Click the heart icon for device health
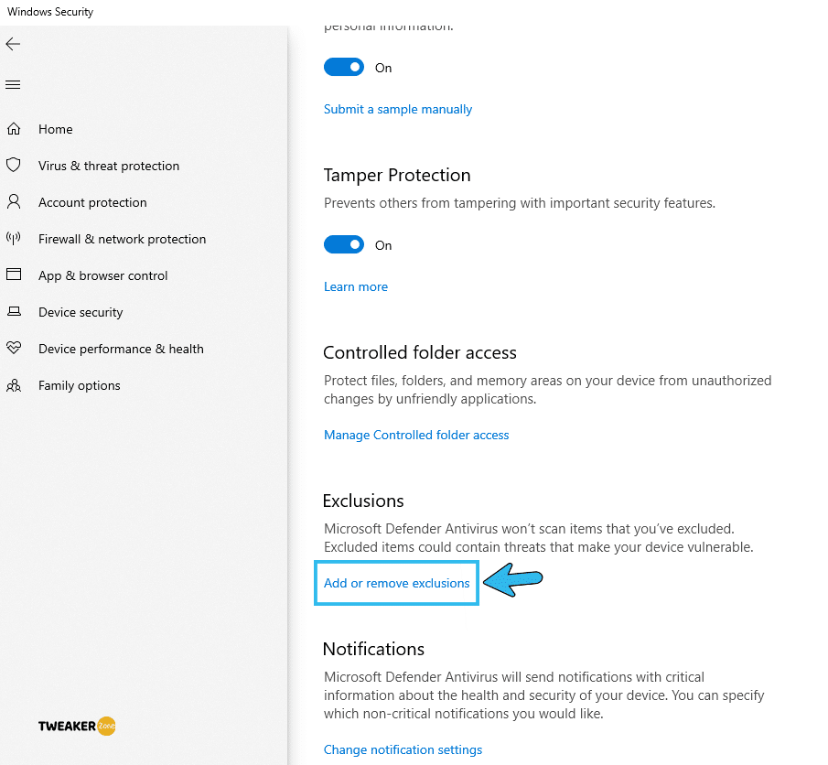The width and height of the screenshot is (828, 765). (x=14, y=348)
